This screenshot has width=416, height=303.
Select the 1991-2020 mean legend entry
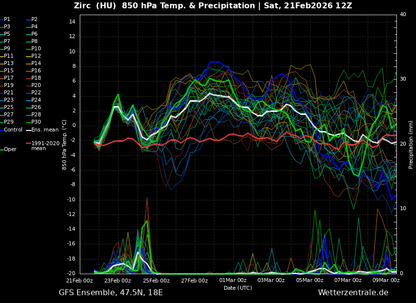point(45,146)
